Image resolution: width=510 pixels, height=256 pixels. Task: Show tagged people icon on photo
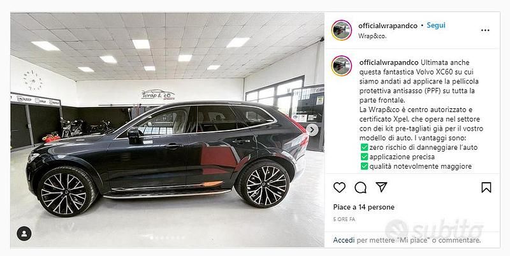(24, 233)
